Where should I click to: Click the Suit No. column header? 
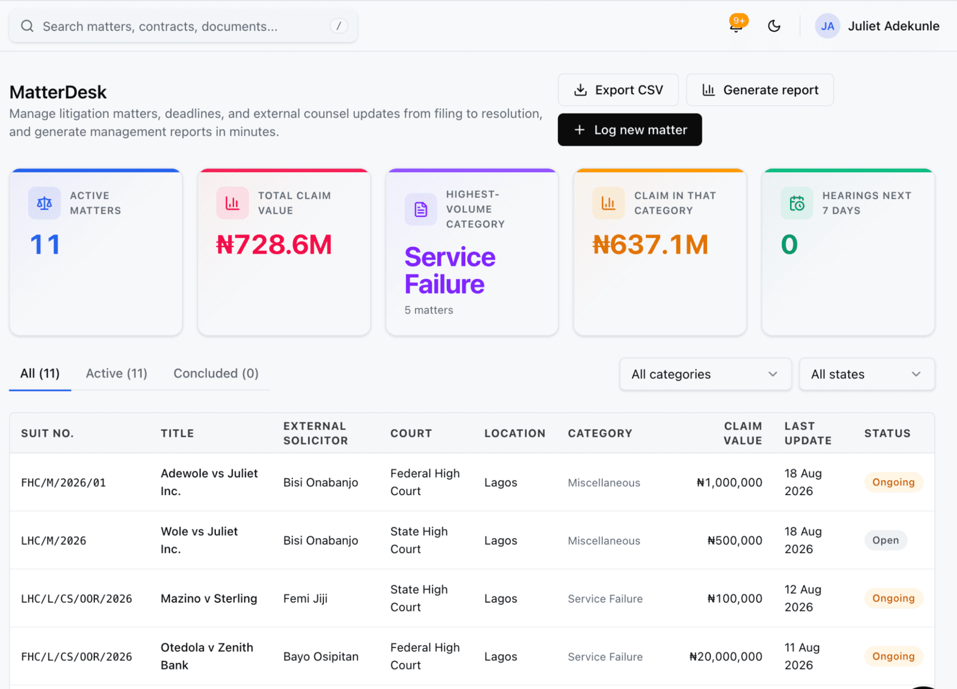[47, 433]
